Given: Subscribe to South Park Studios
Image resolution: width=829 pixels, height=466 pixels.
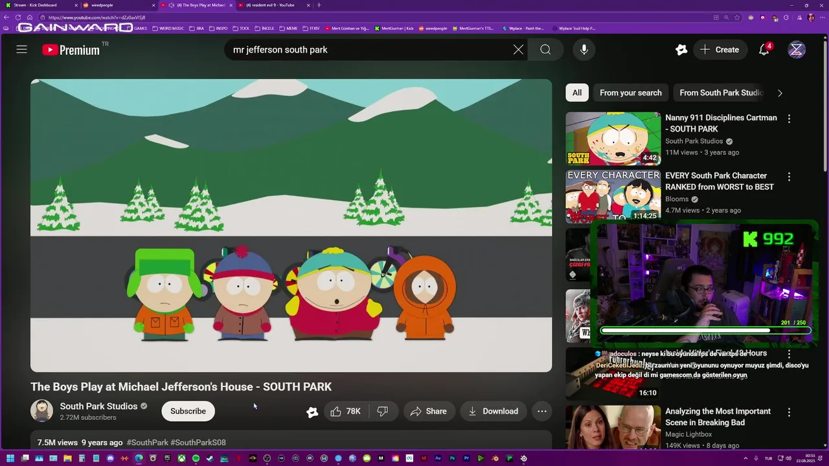Looking at the screenshot, I should (x=188, y=411).
